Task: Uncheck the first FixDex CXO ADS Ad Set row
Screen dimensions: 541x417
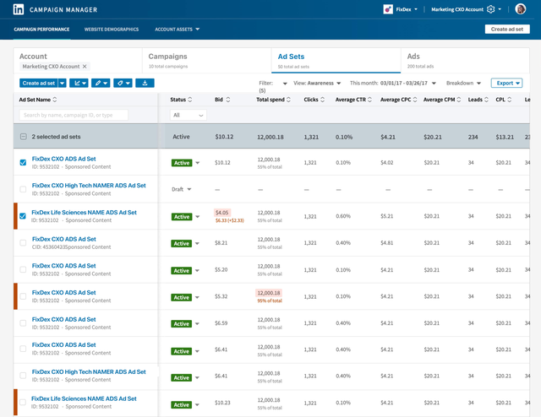Action: (23, 162)
